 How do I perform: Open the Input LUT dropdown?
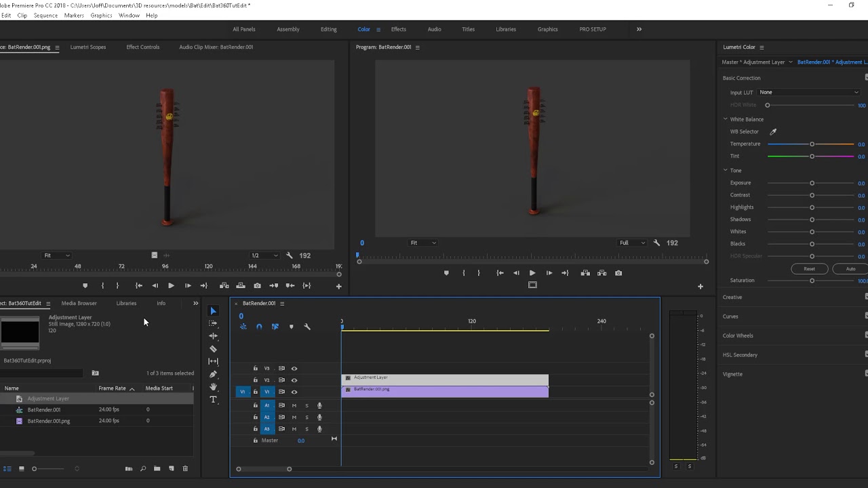(809, 92)
